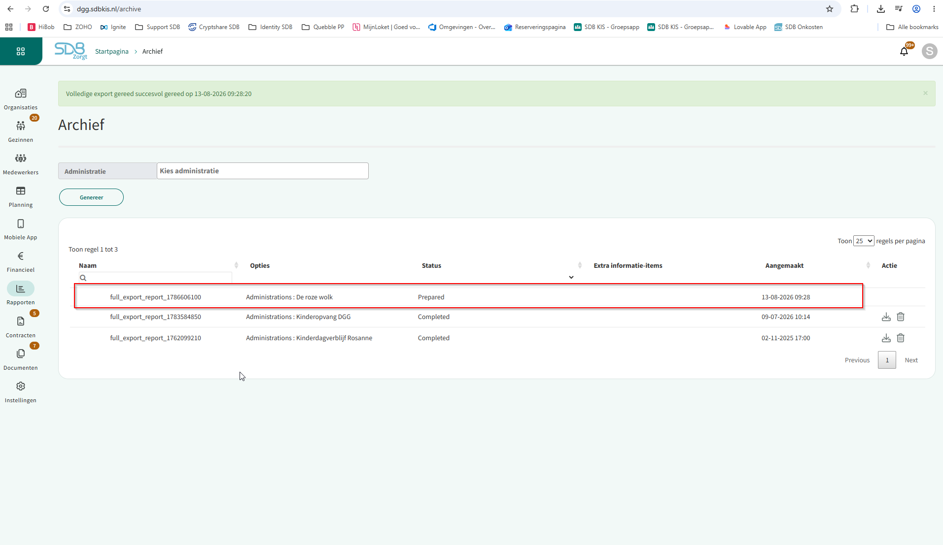Click the full_export_report_1783584850 row name
The height and width of the screenshot is (545, 943).
point(155,317)
